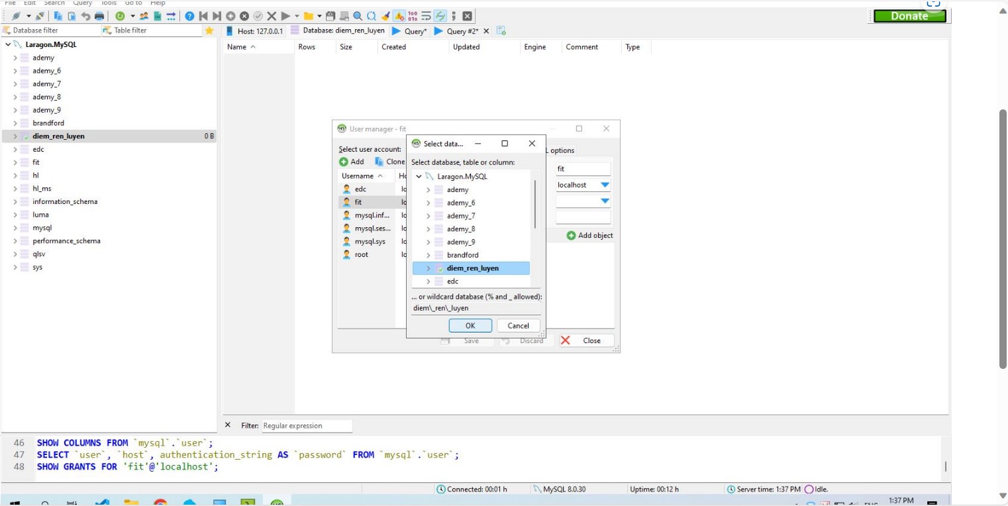Collapse Laragon.MySQL node in the dialog tree

coord(419,177)
